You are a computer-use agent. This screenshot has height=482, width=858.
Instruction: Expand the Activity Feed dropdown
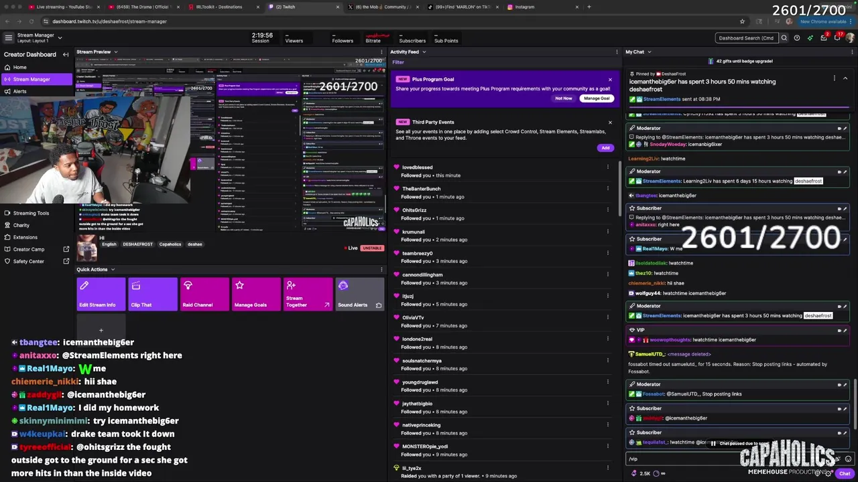click(424, 52)
